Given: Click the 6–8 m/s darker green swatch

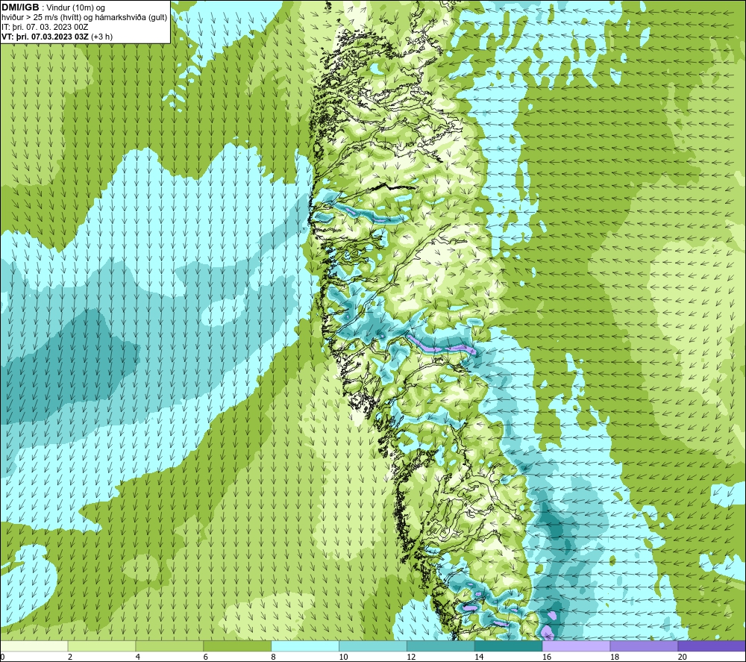Looking at the screenshot, I should pos(237,646).
